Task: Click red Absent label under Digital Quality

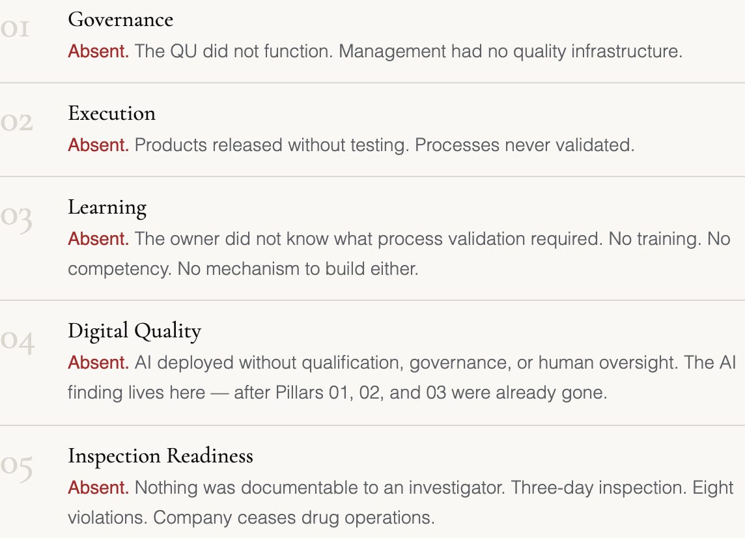Action: [x=98, y=363]
